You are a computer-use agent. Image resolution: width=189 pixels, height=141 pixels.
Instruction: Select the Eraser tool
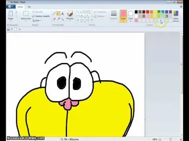coord(54,19)
